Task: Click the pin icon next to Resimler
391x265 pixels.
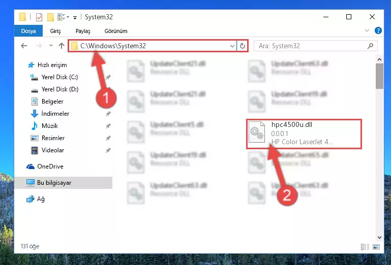Action: point(108,138)
